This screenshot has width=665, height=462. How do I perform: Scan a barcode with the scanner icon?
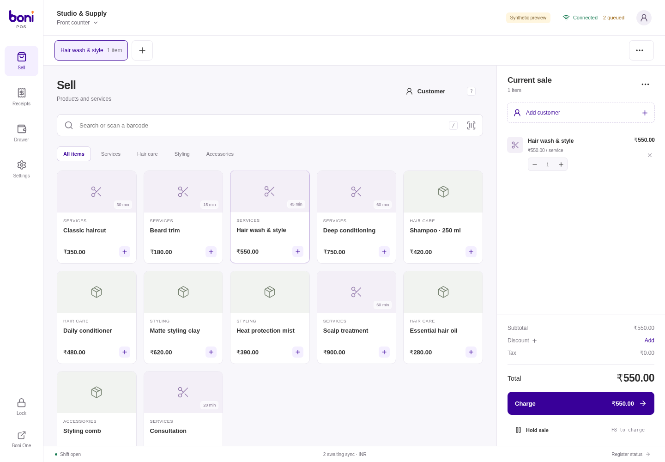click(471, 125)
